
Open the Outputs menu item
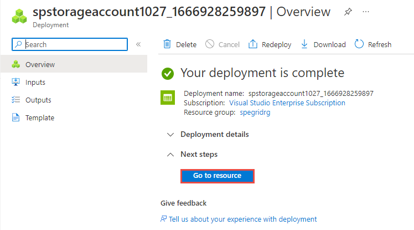38,100
